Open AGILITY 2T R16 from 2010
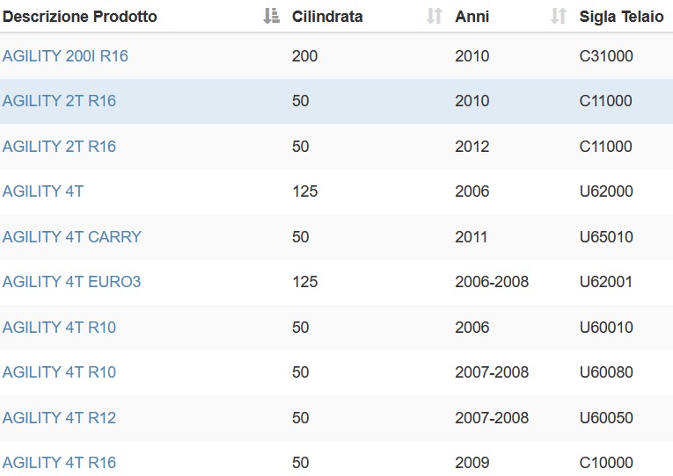The width and height of the screenshot is (673, 476). tap(59, 101)
